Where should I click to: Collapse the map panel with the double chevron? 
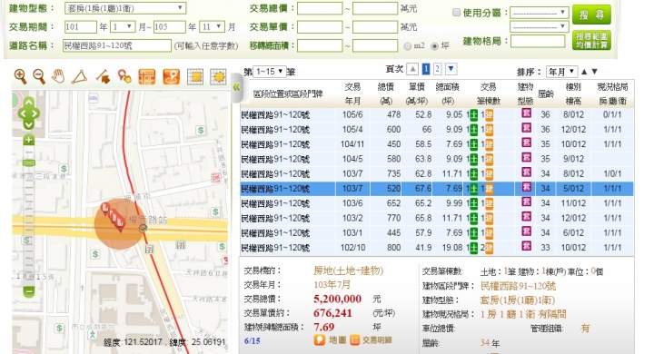point(236,87)
